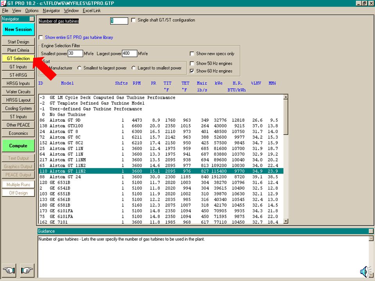
Task: Click the Navigator panel small square button
Action: tap(32, 19)
